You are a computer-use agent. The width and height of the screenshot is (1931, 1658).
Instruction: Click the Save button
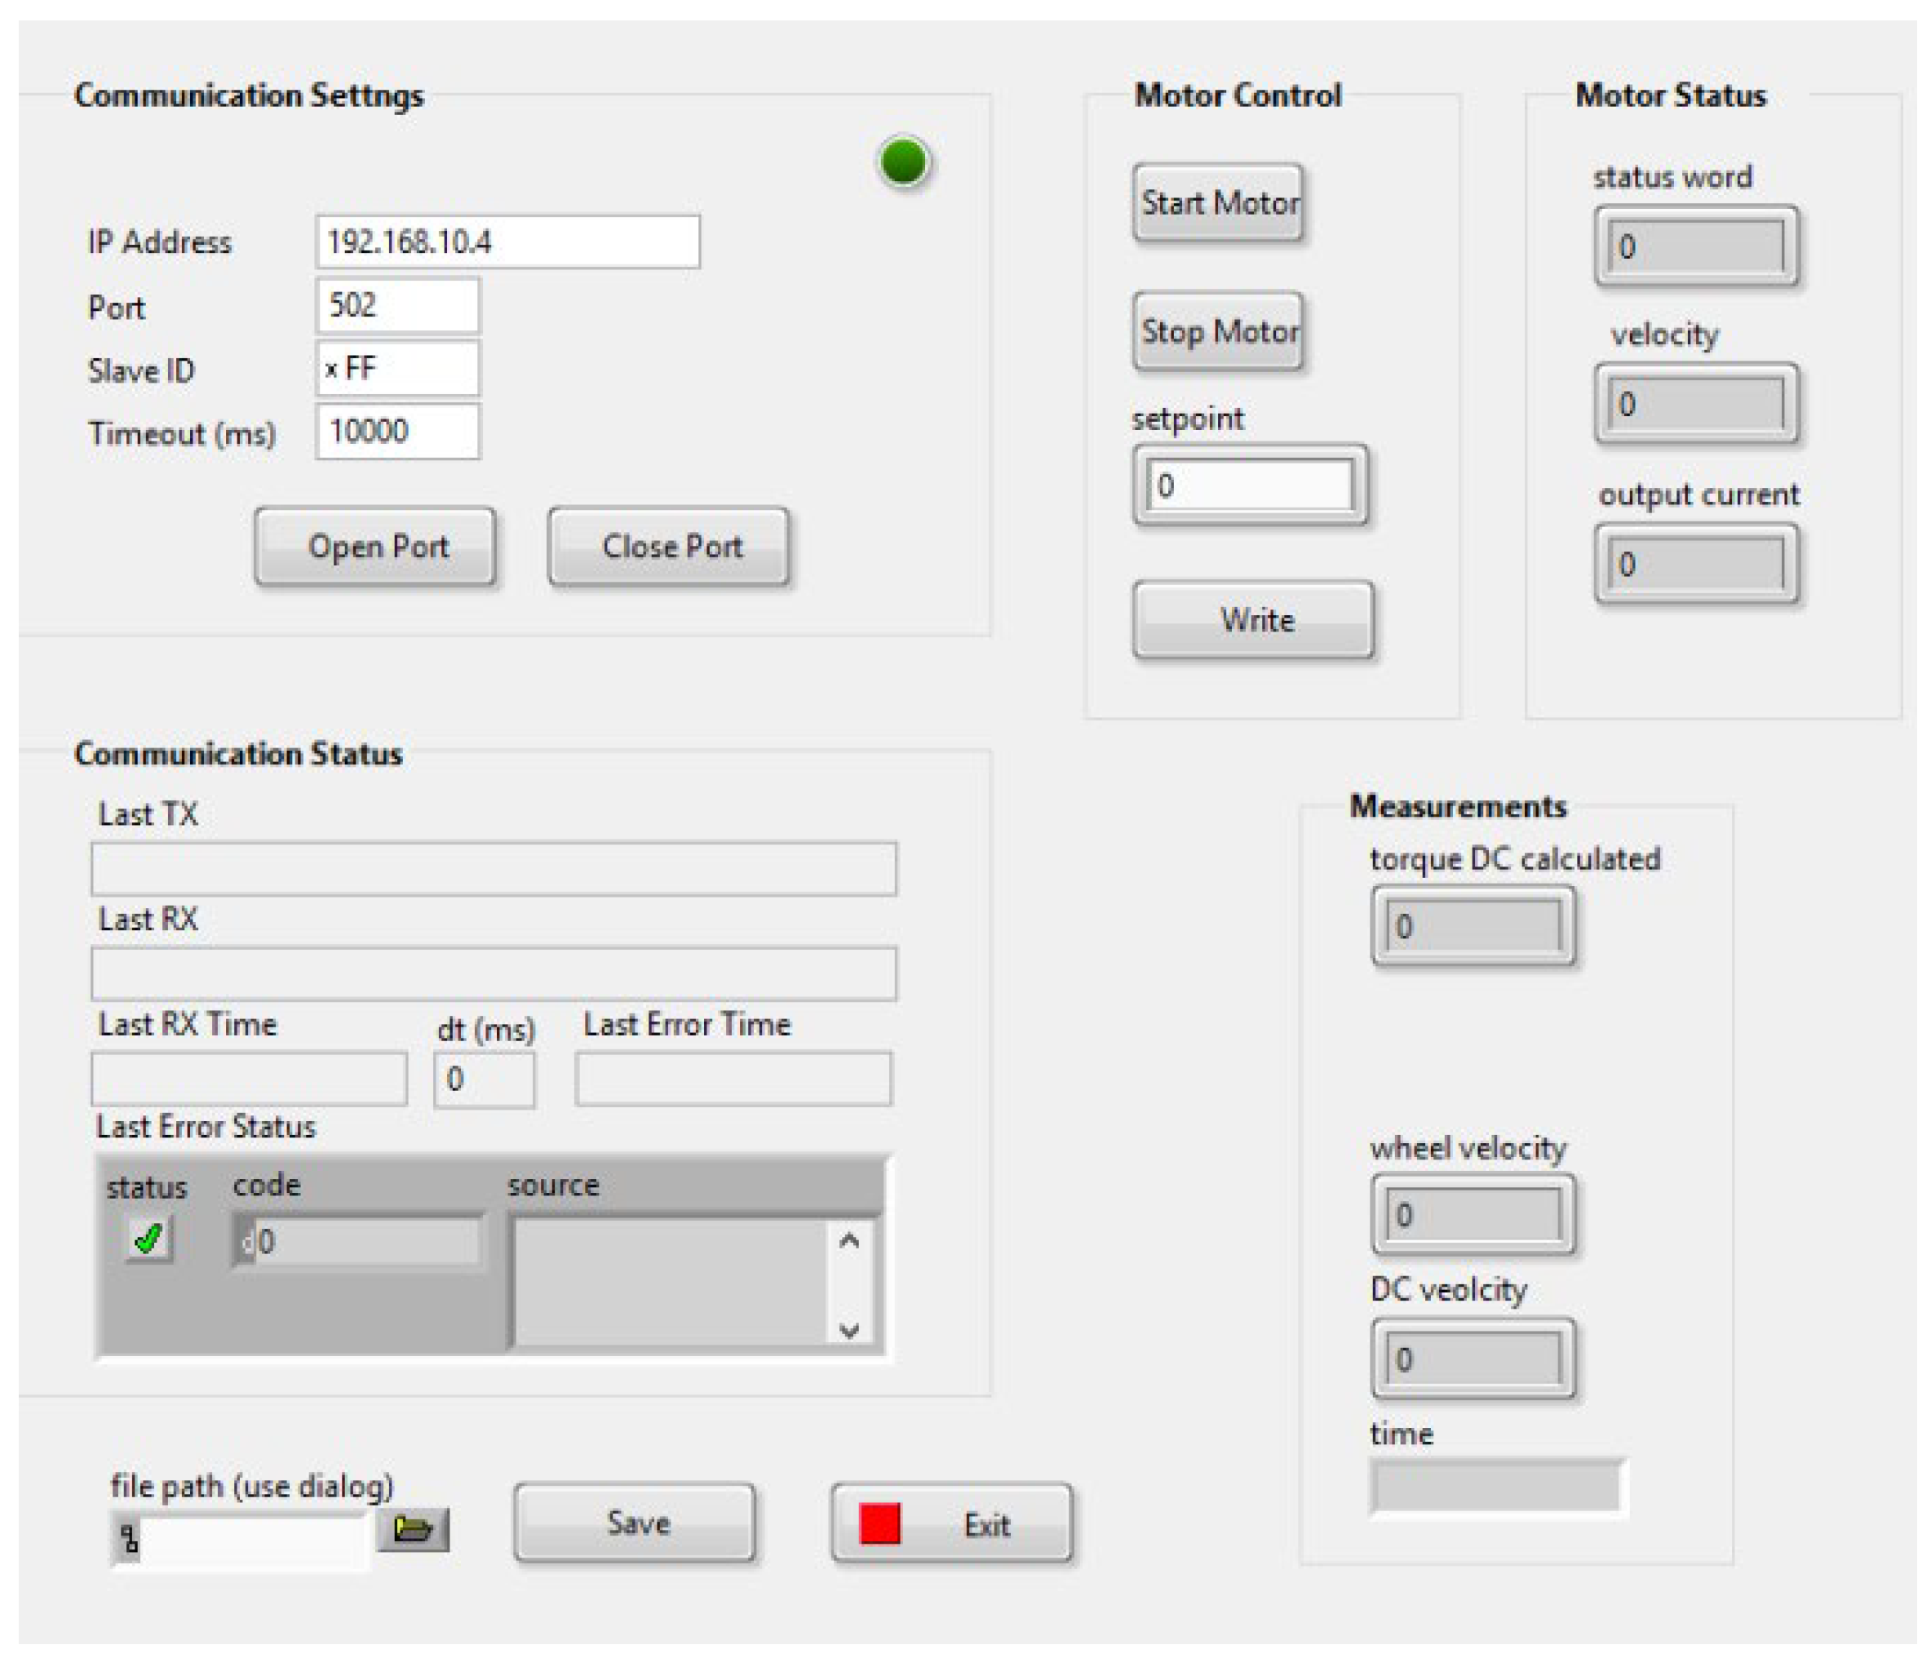(x=635, y=1523)
